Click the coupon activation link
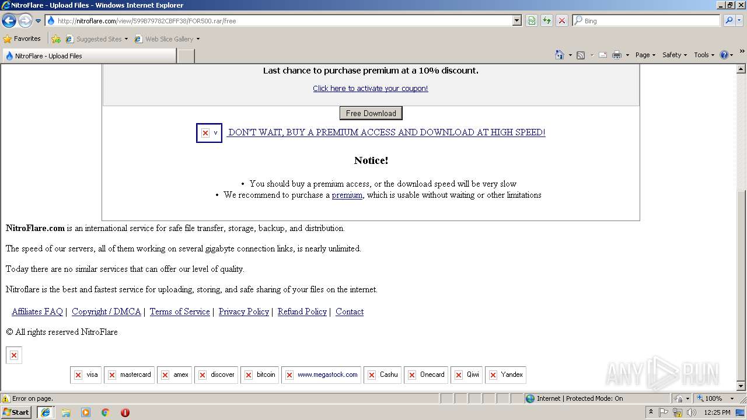This screenshot has width=747, height=420. point(371,89)
